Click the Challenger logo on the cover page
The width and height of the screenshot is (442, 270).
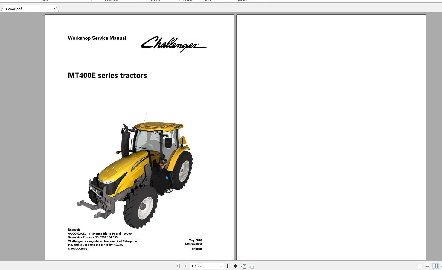click(x=173, y=44)
